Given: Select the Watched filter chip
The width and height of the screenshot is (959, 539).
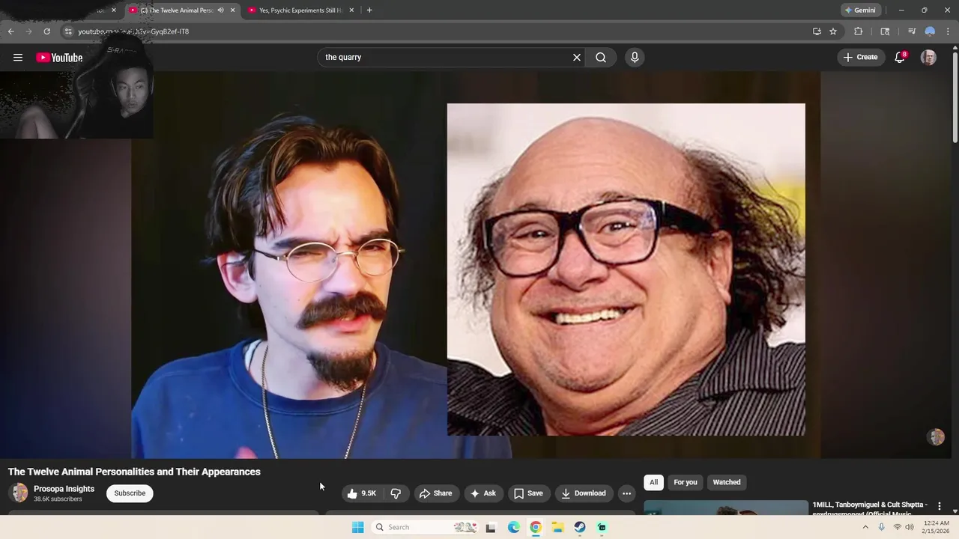Looking at the screenshot, I should click(x=726, y=482).
